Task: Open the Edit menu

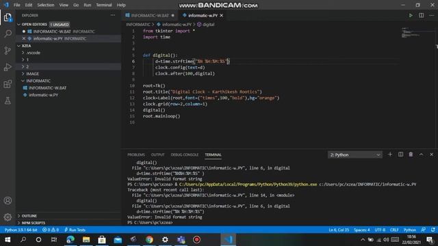Action: pyautogui.click(x=29, y=5)
